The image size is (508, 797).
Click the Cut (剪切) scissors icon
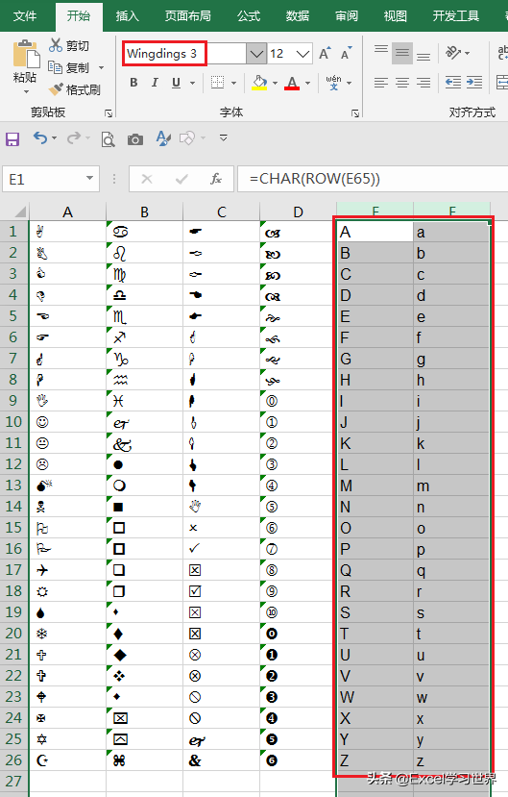pyautogui.click(x=56, y=45)
